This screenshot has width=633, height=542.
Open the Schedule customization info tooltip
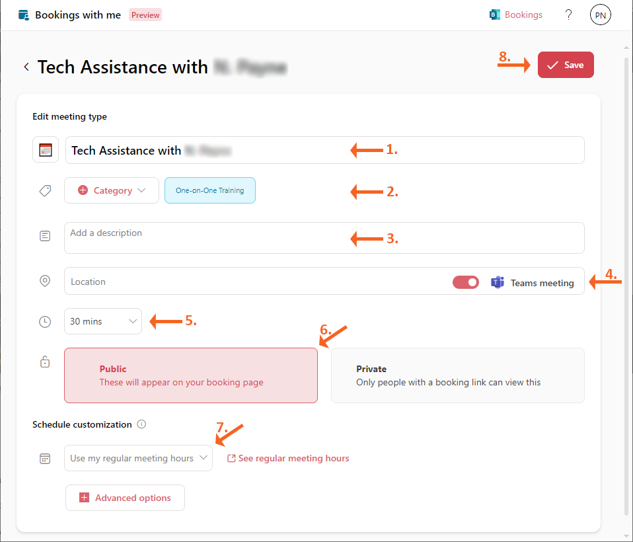[141, 424]
